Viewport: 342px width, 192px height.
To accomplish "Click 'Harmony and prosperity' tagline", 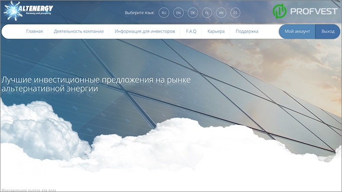I will 39,13.
